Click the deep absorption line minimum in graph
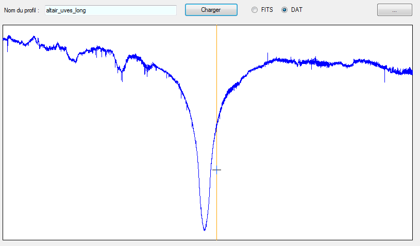 coord(205,229)
